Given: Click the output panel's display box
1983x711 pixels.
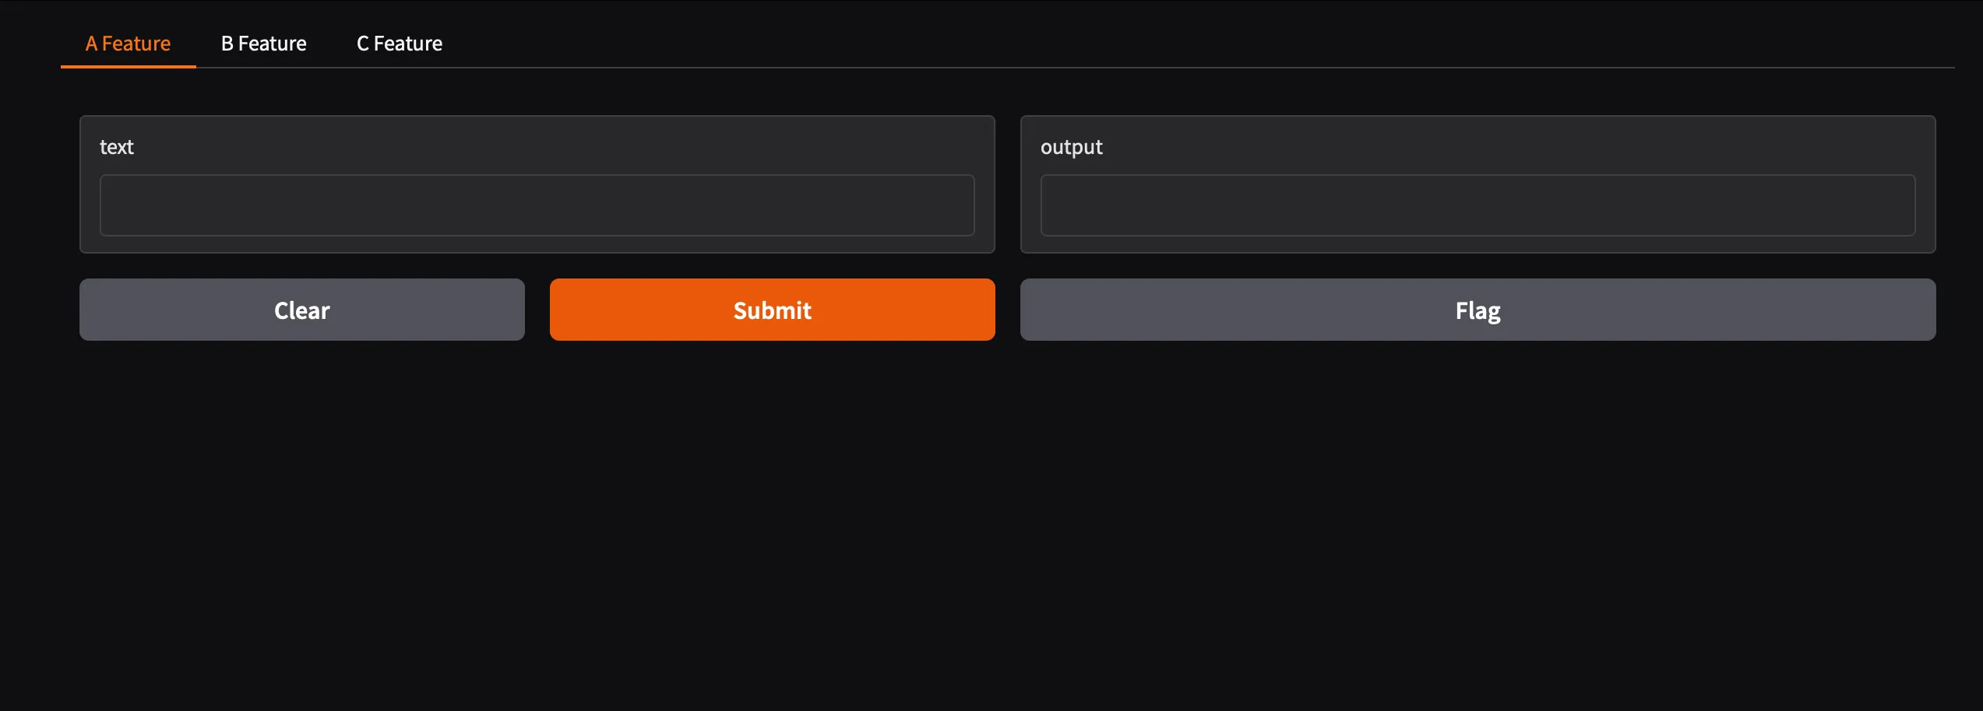Looking at the screenshot, I should point(1478,205).
